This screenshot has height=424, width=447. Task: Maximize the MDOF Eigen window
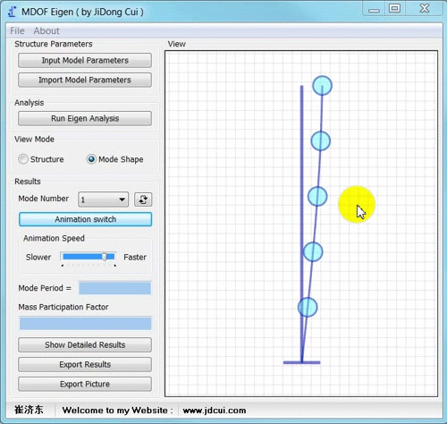(394, 8)
